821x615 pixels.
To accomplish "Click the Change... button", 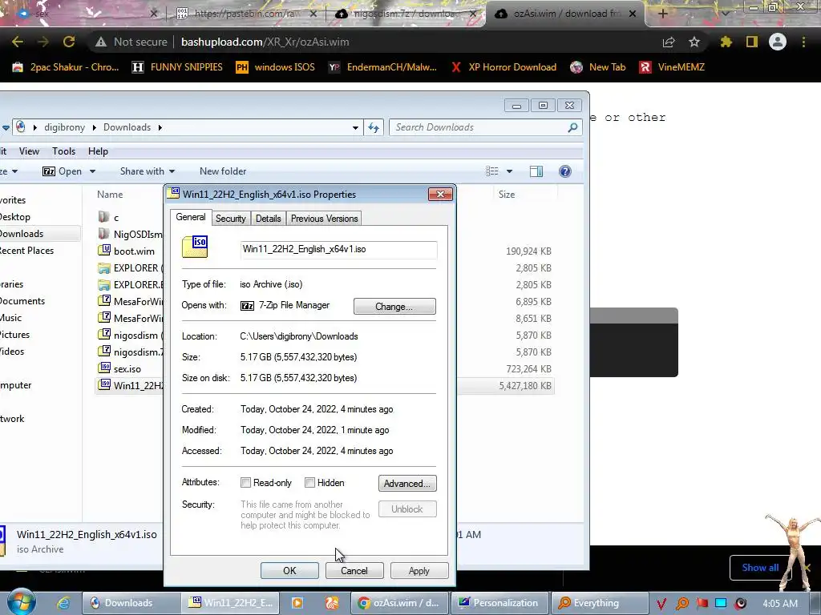I will pos(394,307).
